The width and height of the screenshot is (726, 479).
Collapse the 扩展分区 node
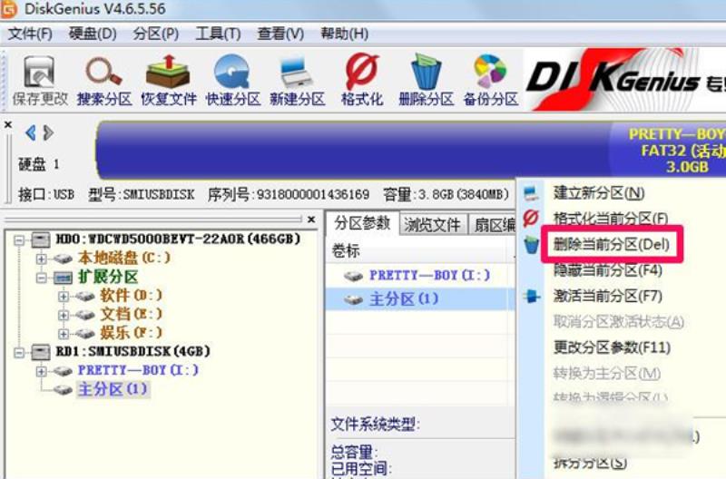tap(41, 278)
